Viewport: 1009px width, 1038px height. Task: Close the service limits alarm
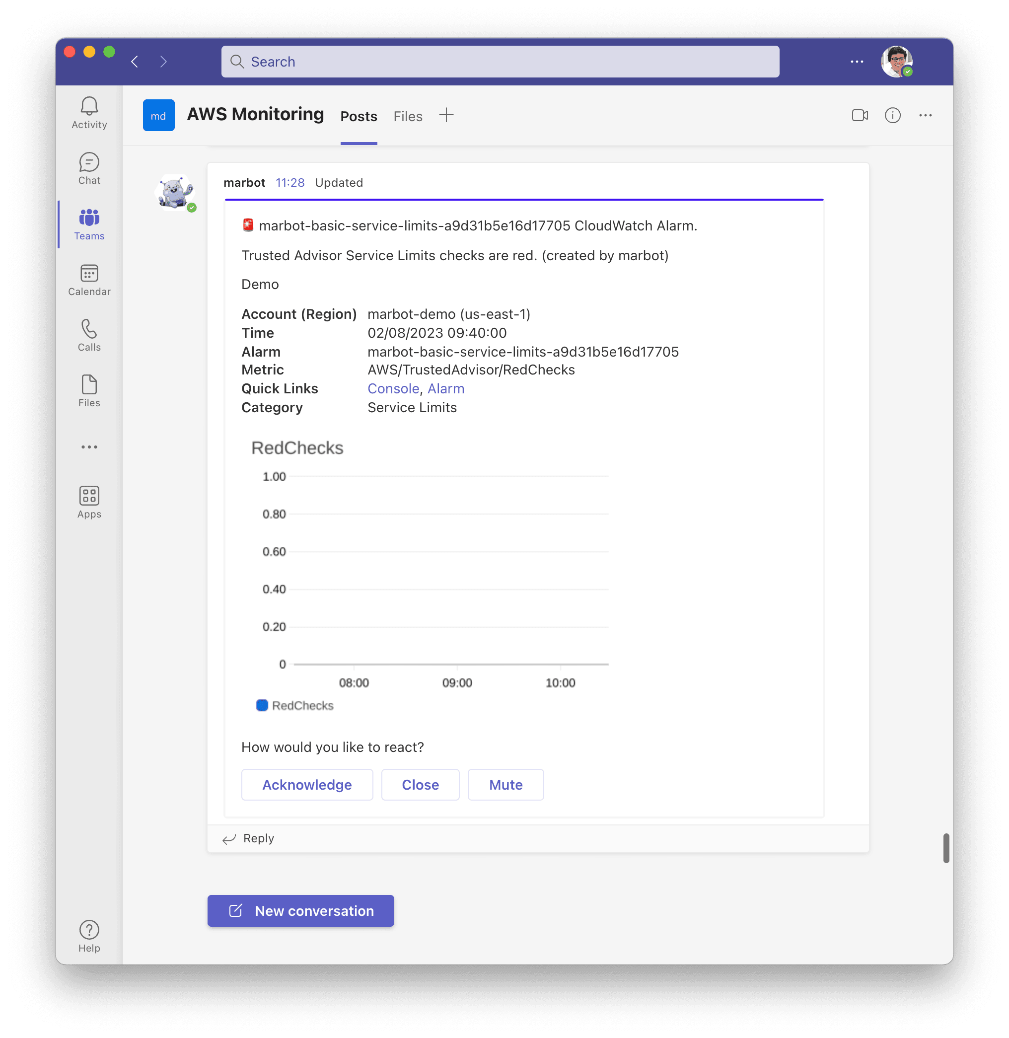coord(420,784)
